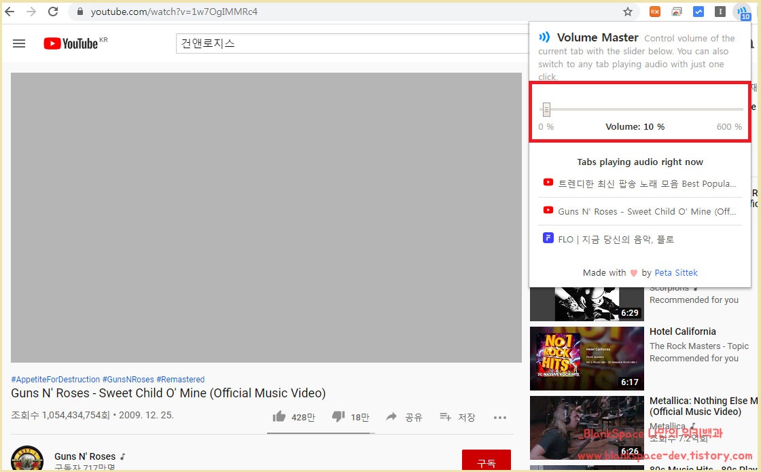761x472 pixels.
Task: Open The Rock Masters - Topic channel
Action: [699, 346]
